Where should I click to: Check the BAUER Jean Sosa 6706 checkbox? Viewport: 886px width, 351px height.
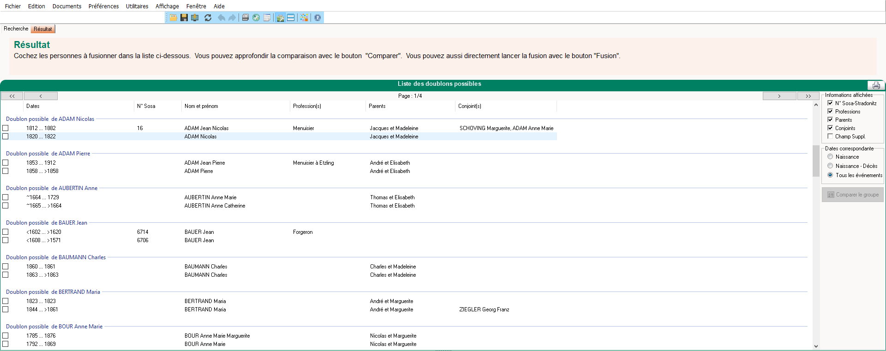[x=6, y=240]
